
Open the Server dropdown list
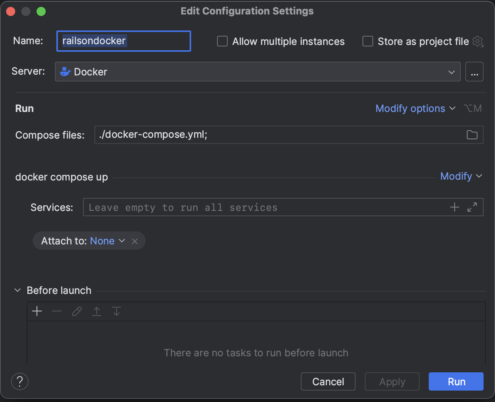[x=258, y=72]
